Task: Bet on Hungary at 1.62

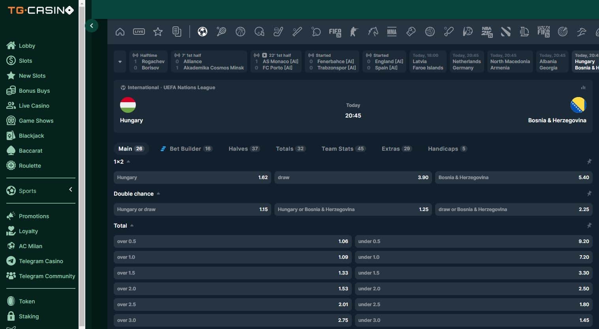Action: pos(192,178)
